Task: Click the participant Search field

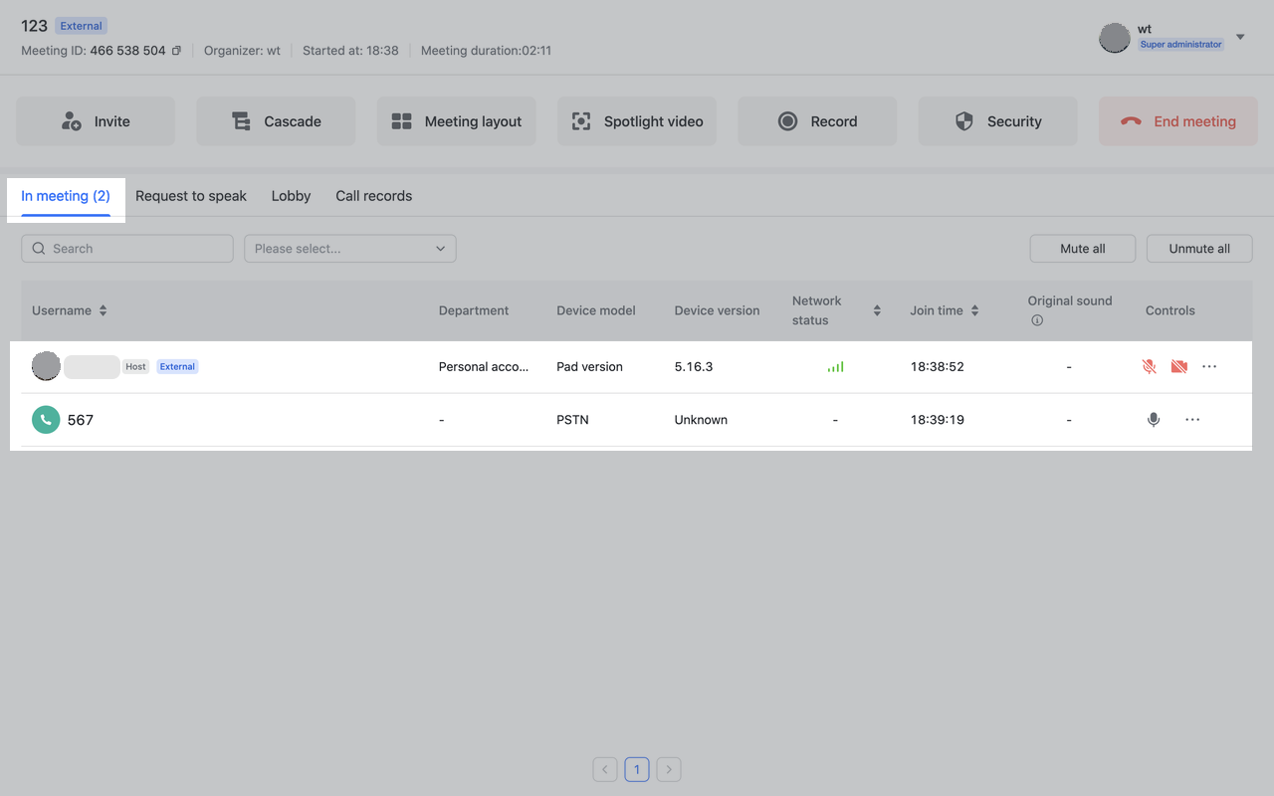Action: 127,249
